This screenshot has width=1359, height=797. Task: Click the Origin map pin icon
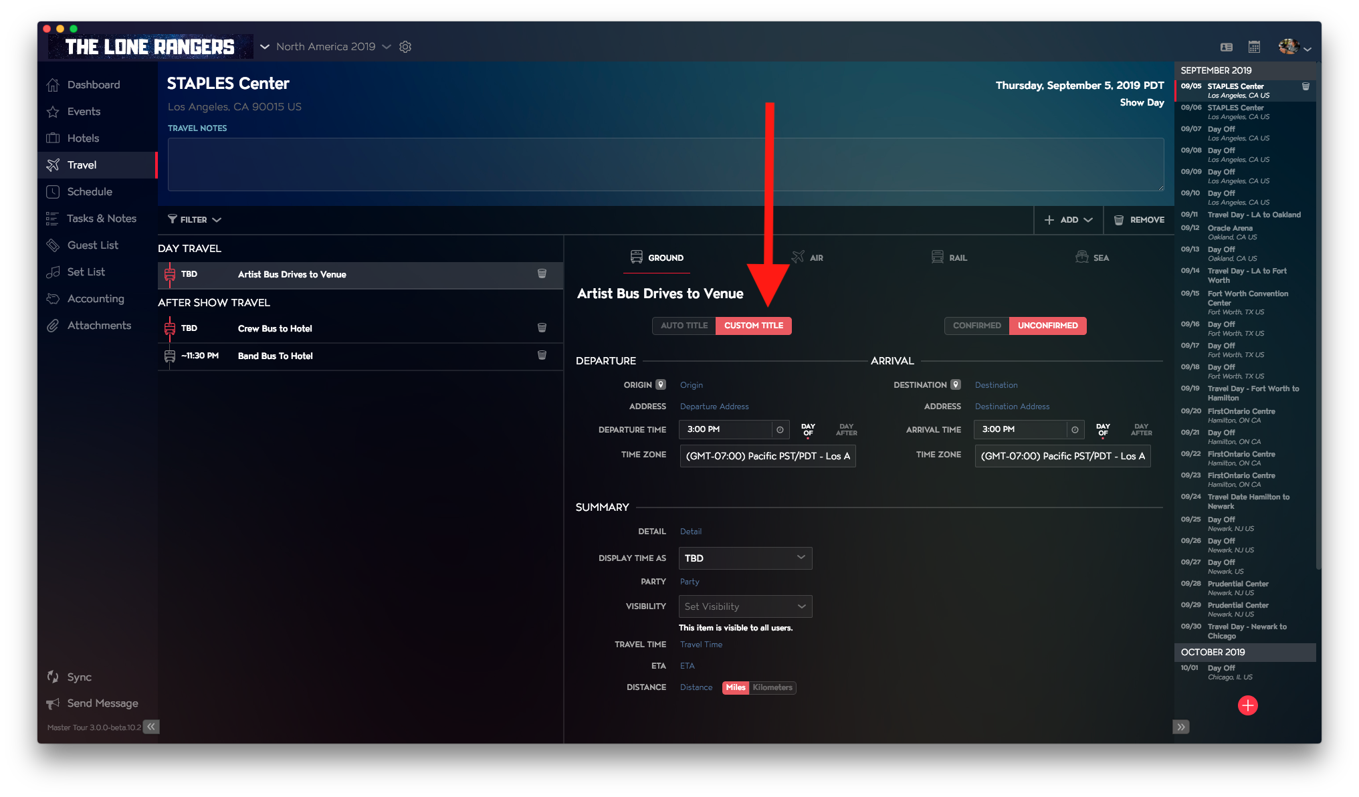(661, 384)
